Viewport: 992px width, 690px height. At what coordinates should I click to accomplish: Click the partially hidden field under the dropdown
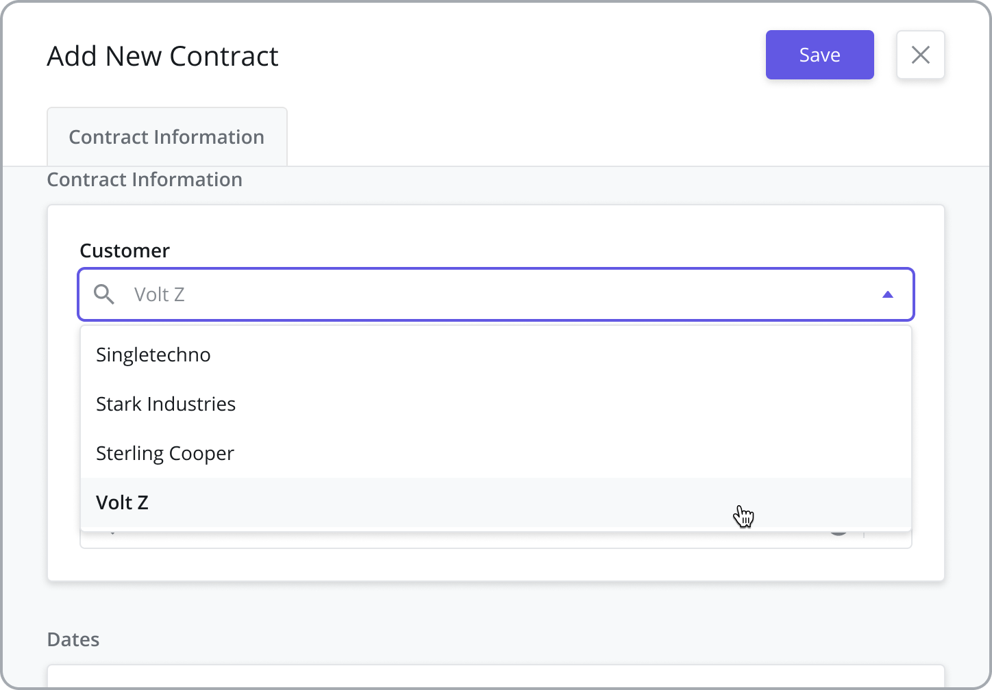(496, 539)
